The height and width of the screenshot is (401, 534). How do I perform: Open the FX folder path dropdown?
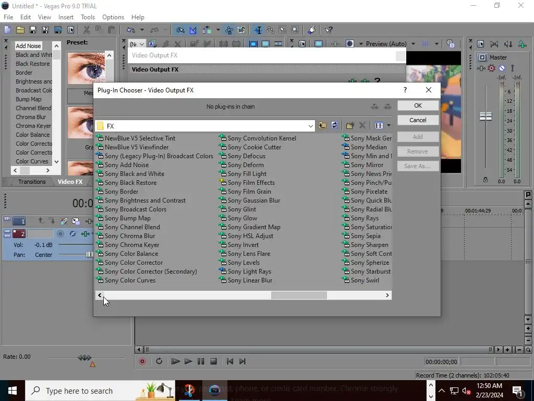coord(310,126)
